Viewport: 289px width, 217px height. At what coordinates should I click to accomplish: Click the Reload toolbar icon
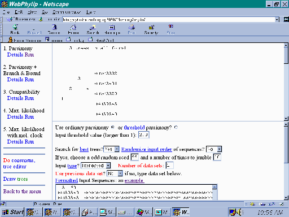click(54, 27)
